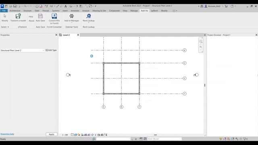Click the Visual Style icon in view control bar

coord(75,135)
